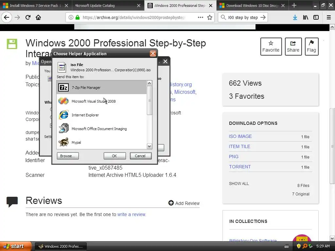Choose Microsoft Visual Studio 2008 helper
This screenshot has height=251, width=335.
click(102, 101)
